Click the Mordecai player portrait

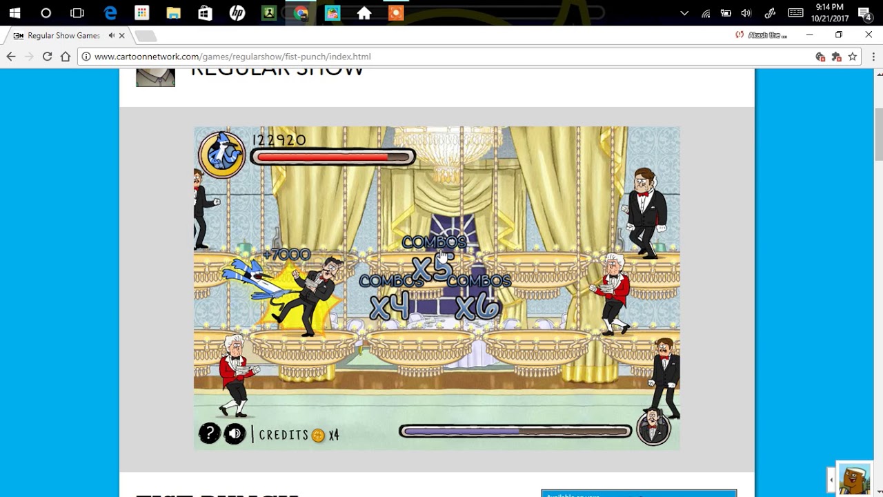[222, 154]
